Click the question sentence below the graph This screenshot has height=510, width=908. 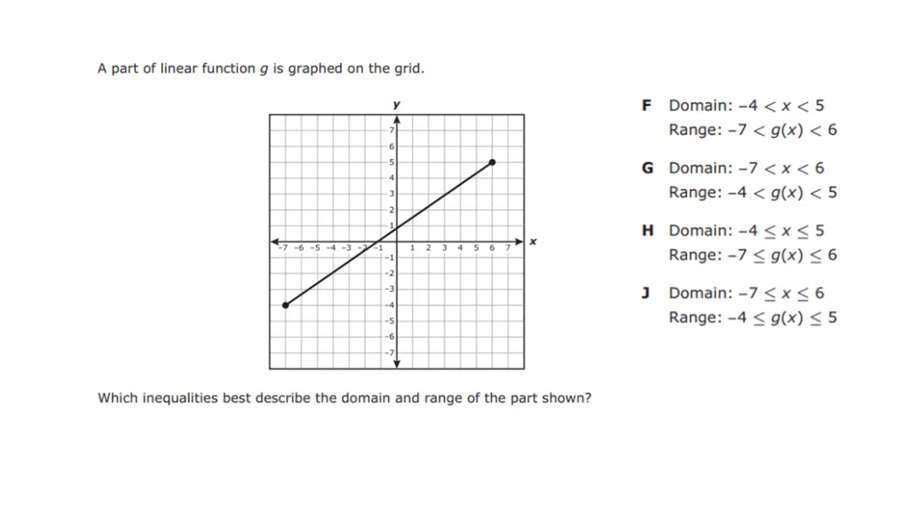tap(344, 398)
